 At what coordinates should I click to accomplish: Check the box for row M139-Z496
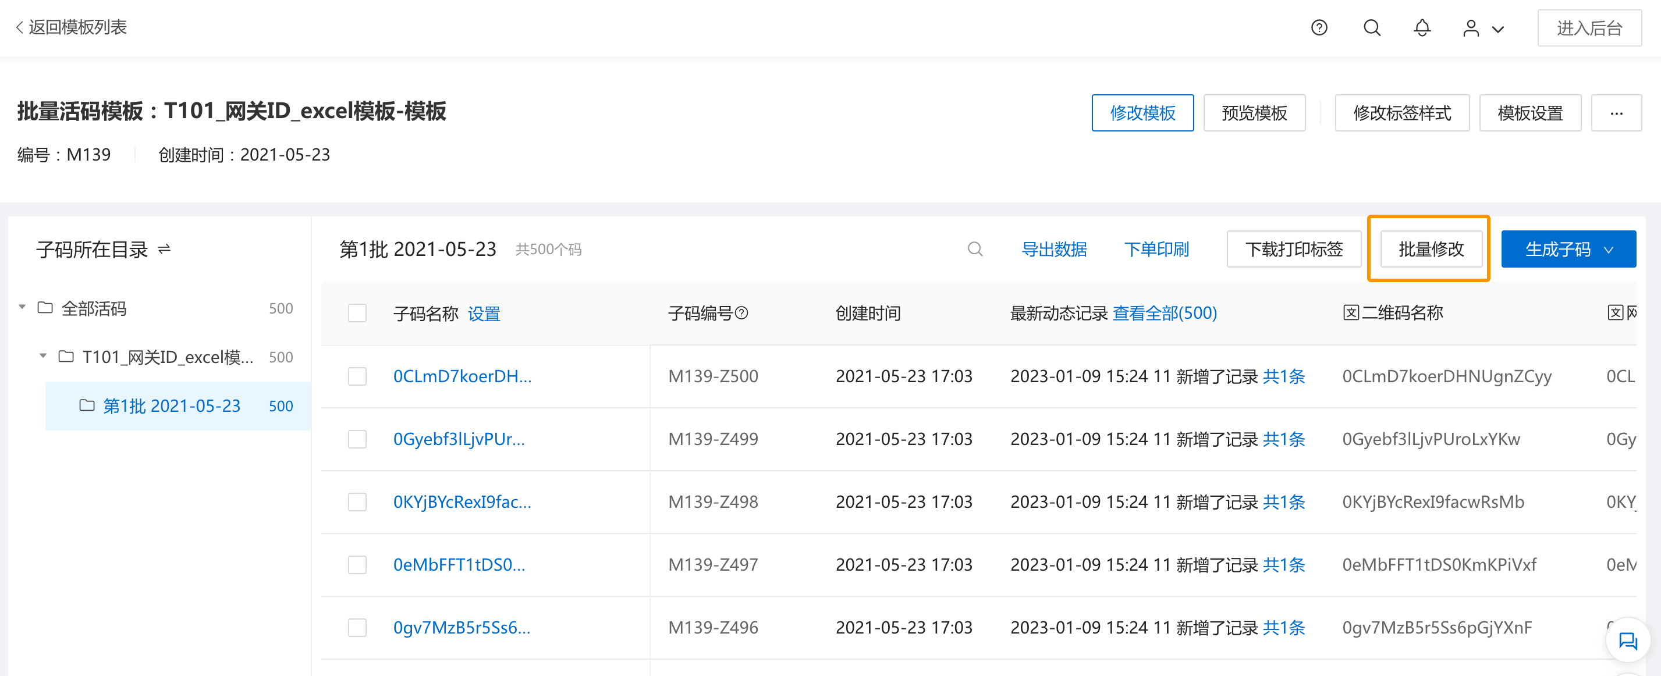[x=357, y=628]
